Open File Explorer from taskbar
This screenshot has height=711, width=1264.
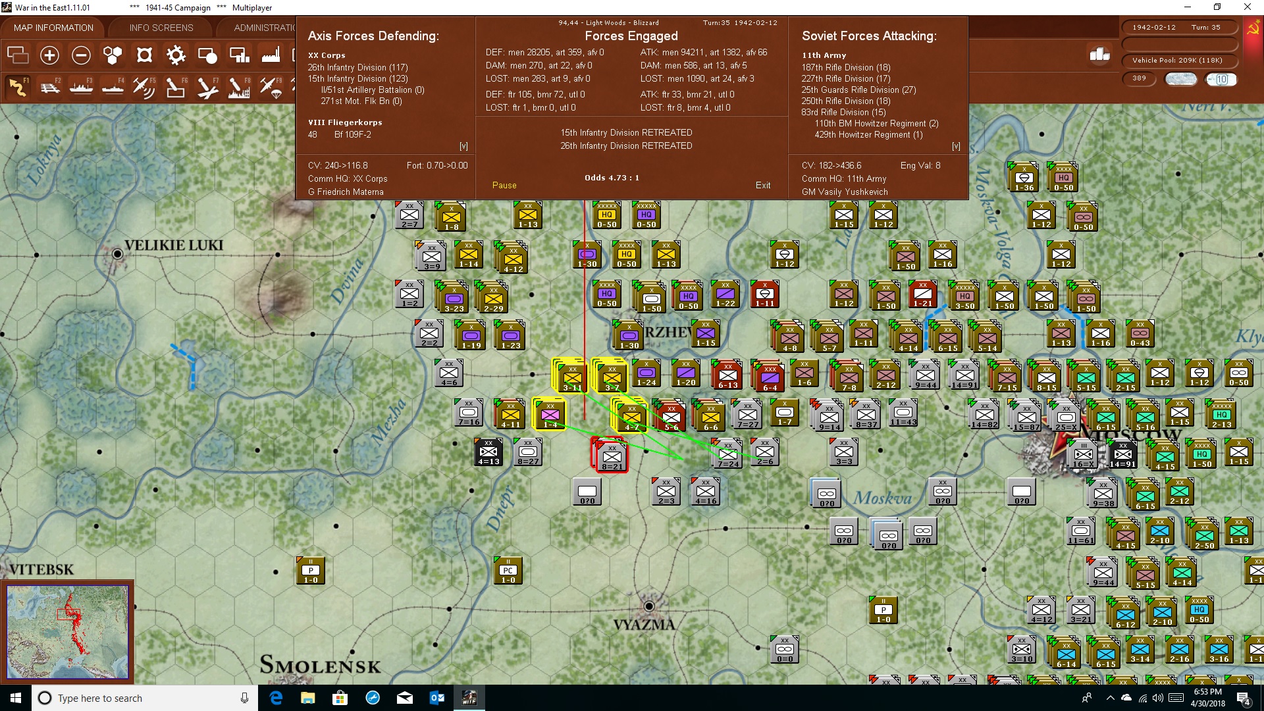(308, 698)
